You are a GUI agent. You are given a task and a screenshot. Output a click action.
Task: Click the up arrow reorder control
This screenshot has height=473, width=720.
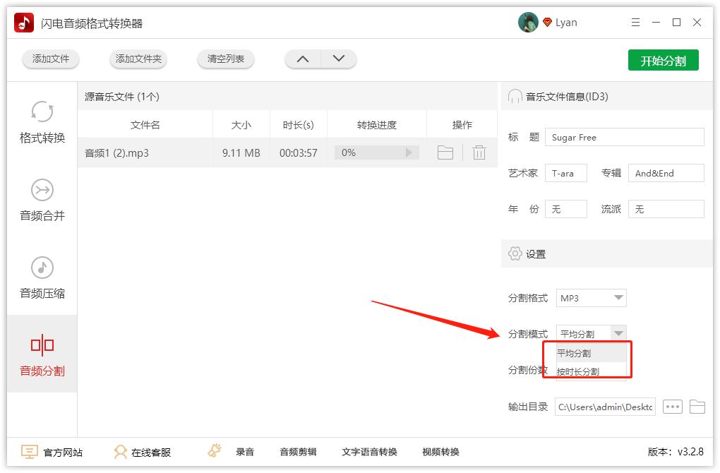click(303, 59)
